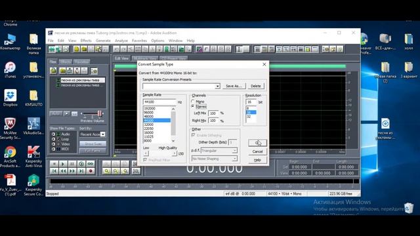Click the Right Mix percentage field
Screen dimensions: 420x236
213,121
